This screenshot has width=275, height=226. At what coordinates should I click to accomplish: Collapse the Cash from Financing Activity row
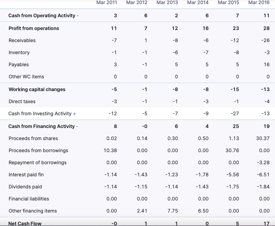point(77,127)
